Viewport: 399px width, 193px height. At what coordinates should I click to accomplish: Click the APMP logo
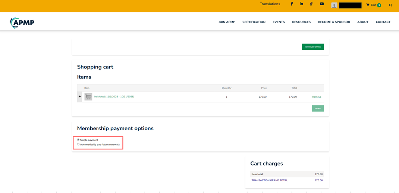[x=22, y=23]
